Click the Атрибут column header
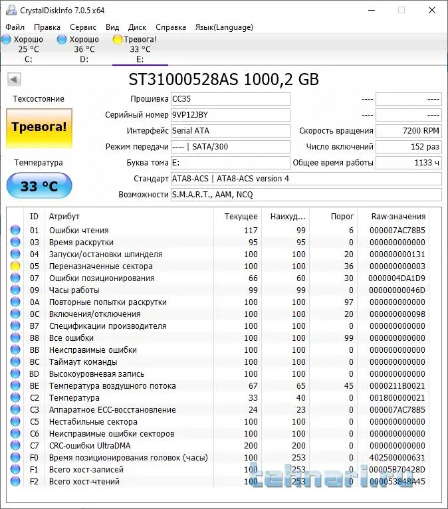 pyautogui.click(x=64, y=217)
